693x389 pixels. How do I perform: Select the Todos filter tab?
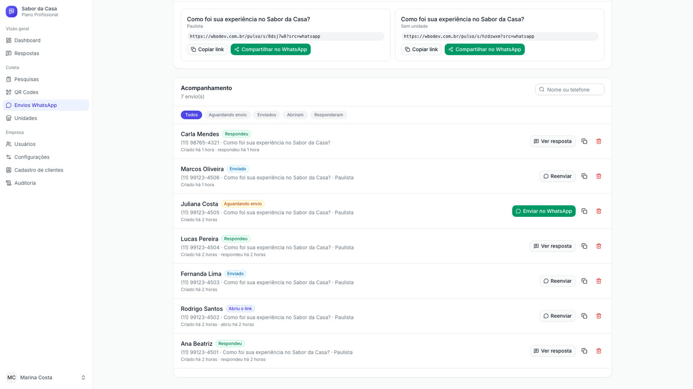point(191,115)
